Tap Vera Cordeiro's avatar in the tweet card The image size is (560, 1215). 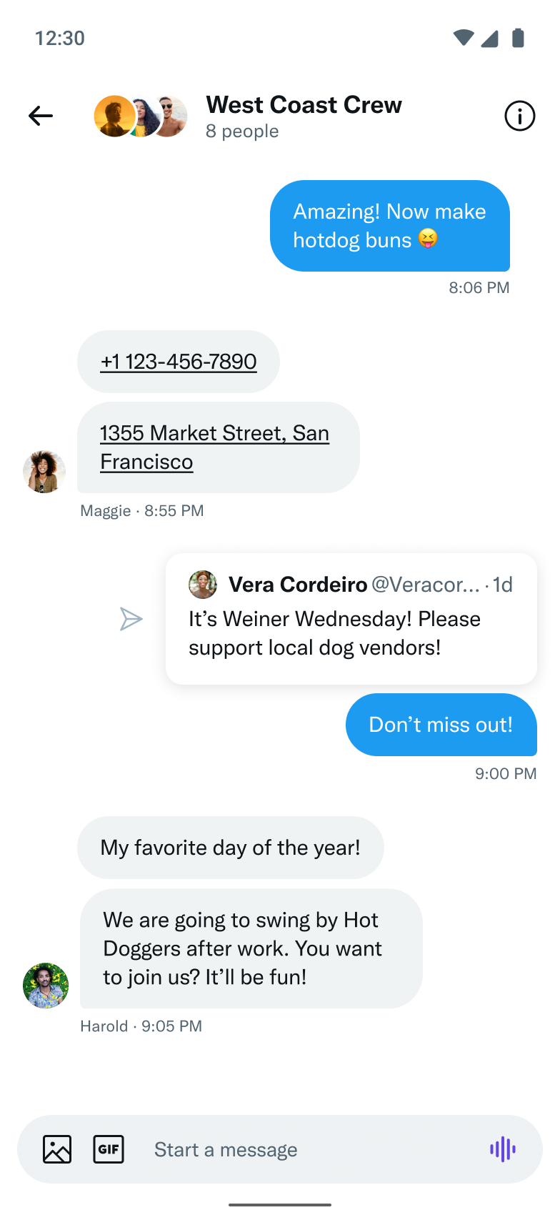[x=203, y=585]
